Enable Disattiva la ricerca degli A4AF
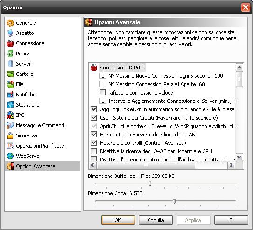The width and height of the screenshot is (253, 230). click(x=94, y=151)
